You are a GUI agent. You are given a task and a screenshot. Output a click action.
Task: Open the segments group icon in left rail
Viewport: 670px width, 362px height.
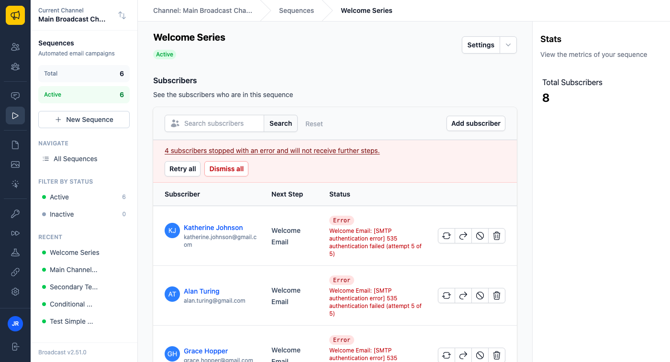click(15, 66)
